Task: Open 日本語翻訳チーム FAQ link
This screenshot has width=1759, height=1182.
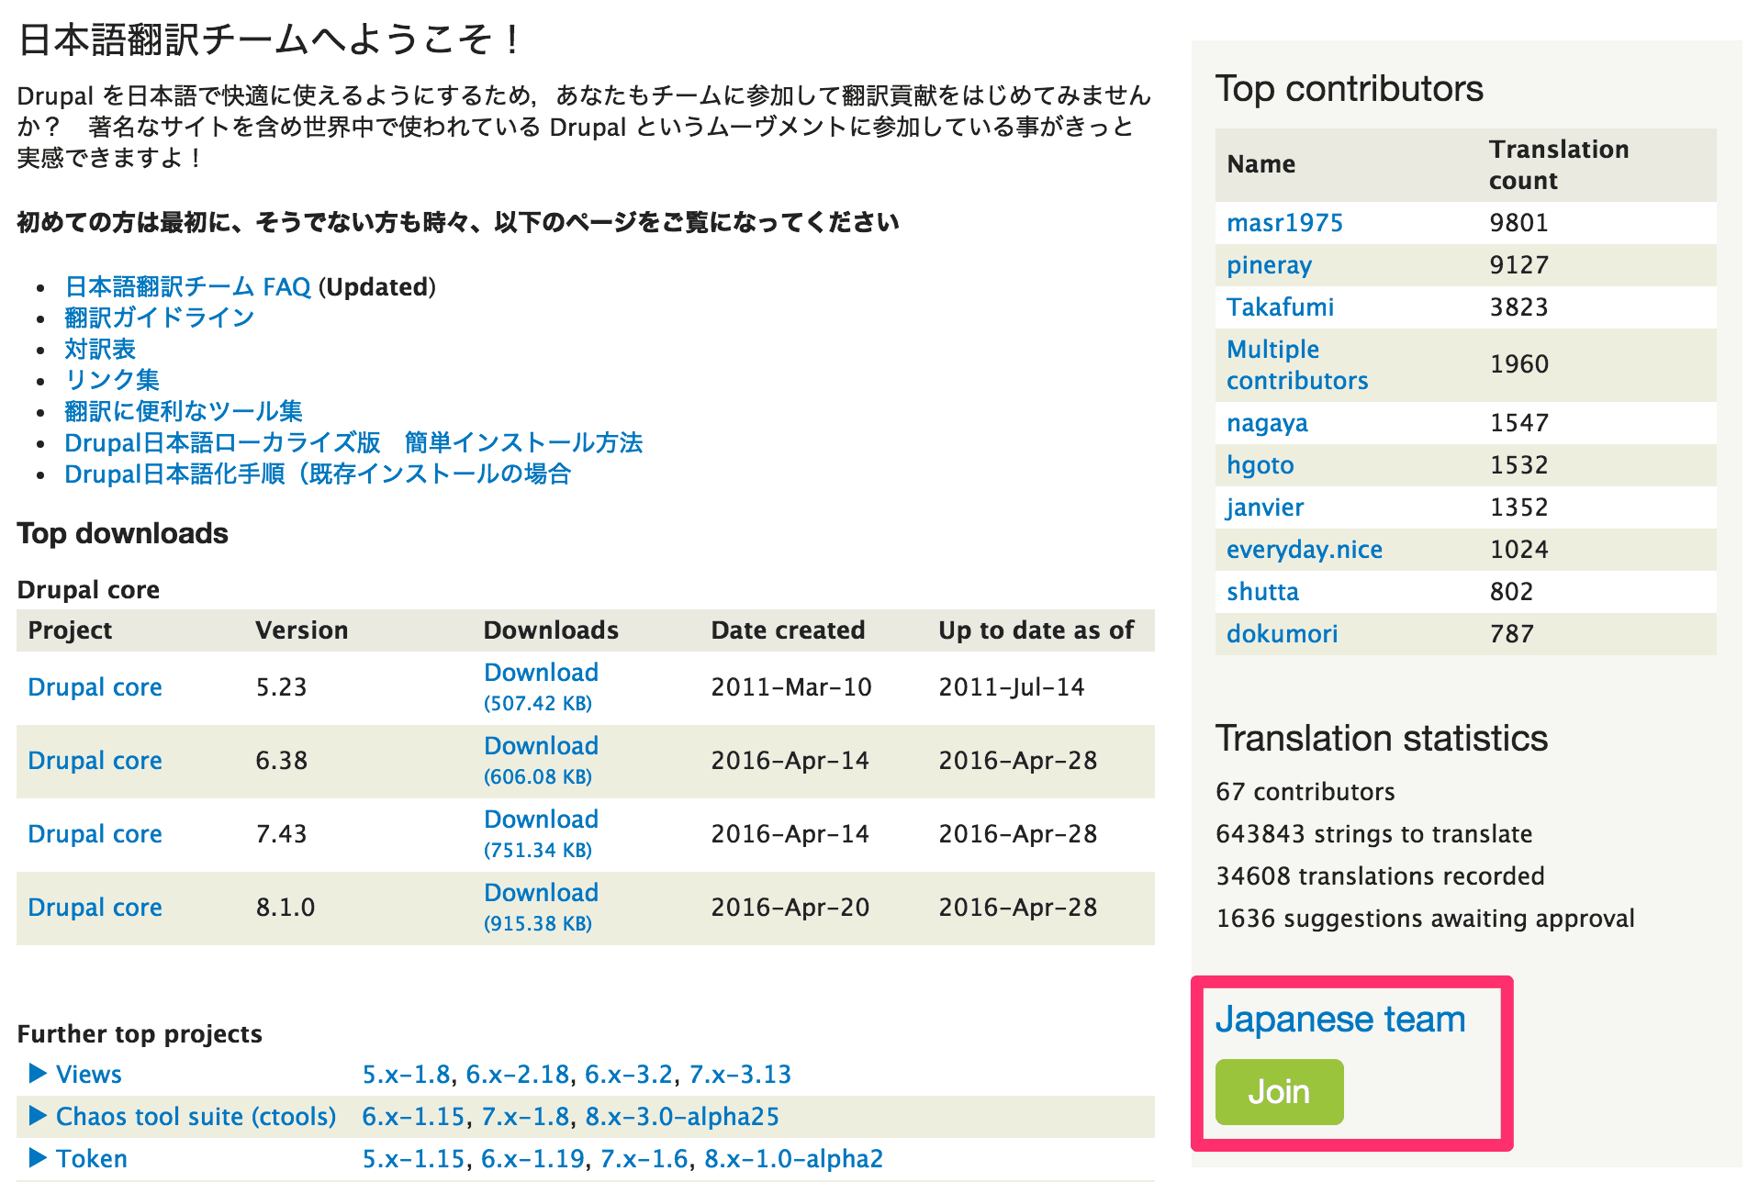Action: pyautogui.click(x=188, y=286)
